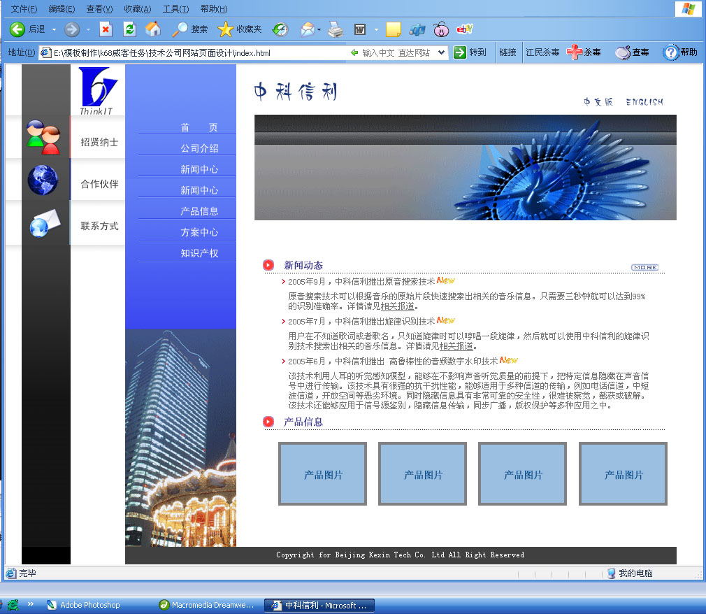This screenshot has width=706, height=614.
Task: Open Forward button history dropdown arrow
Action: point(88,30)
